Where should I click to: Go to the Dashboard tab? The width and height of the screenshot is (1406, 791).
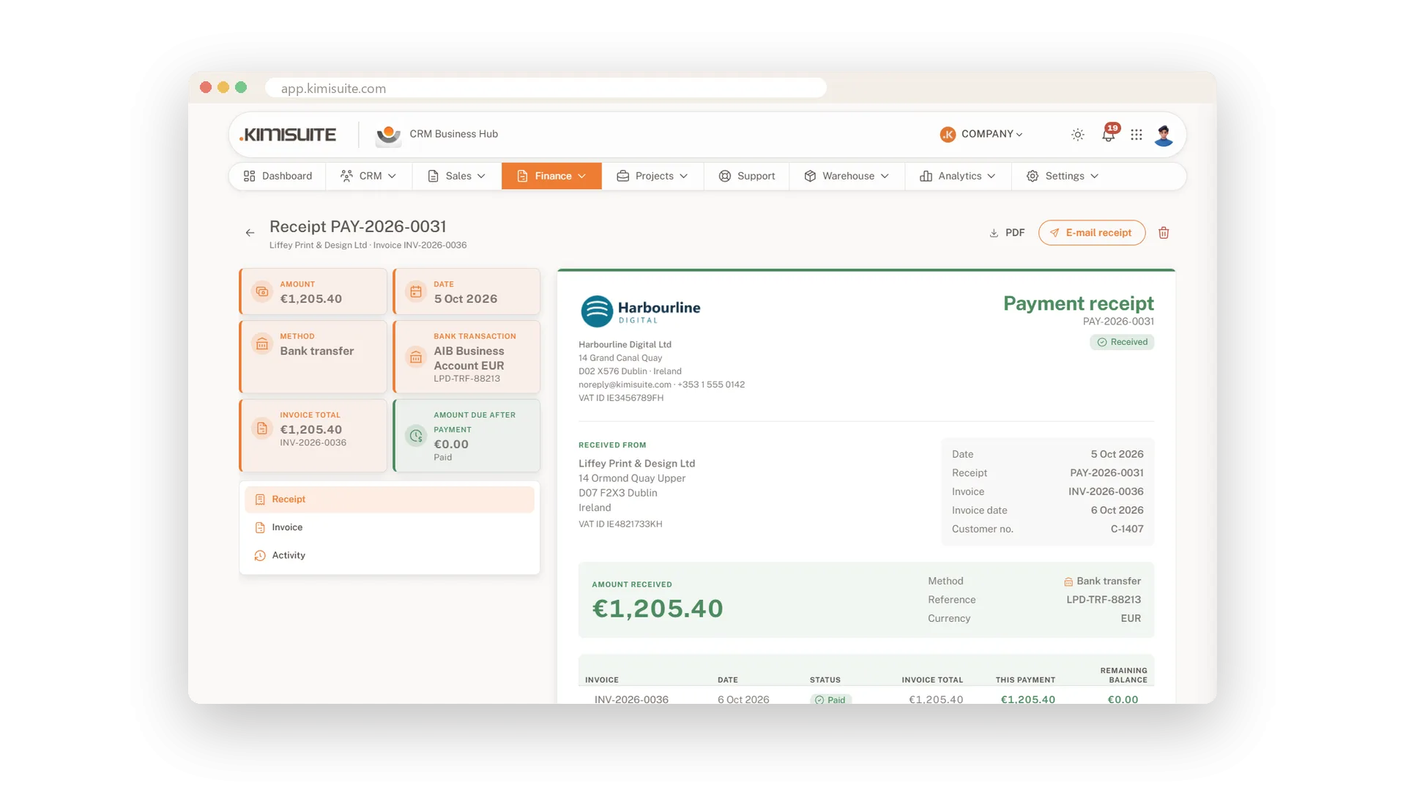click(278, 177)
